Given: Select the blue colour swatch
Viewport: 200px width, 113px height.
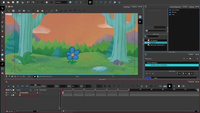Looking at the screenshot, I should (x=148, y=78).
